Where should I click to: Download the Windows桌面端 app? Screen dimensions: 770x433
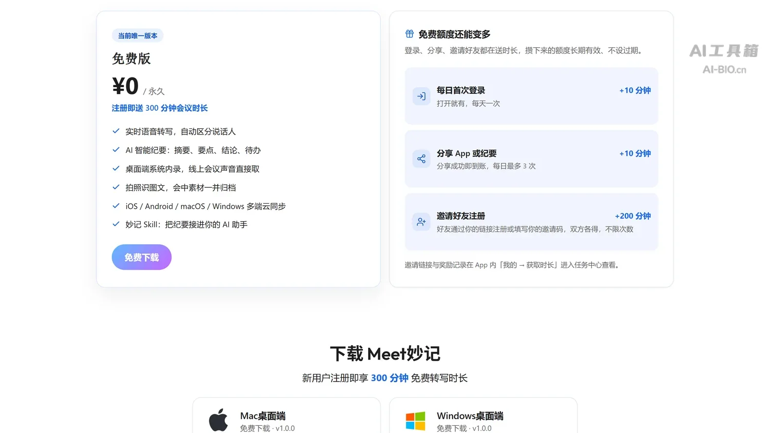[x=483, y=416]
